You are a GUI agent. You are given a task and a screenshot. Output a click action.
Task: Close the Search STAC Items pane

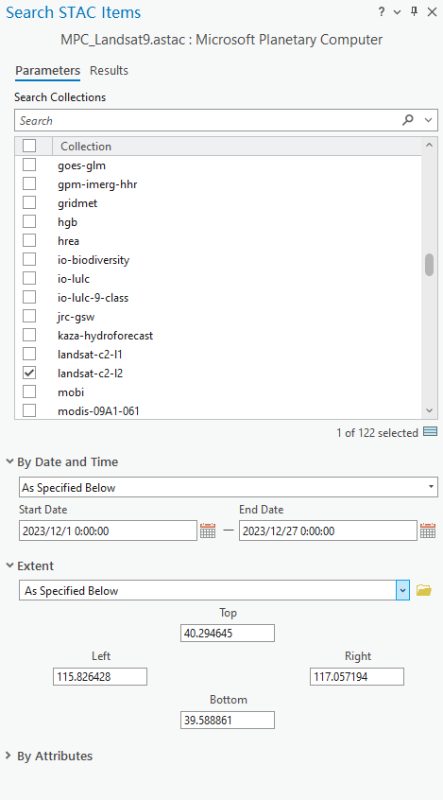click(x=432, y=12)
